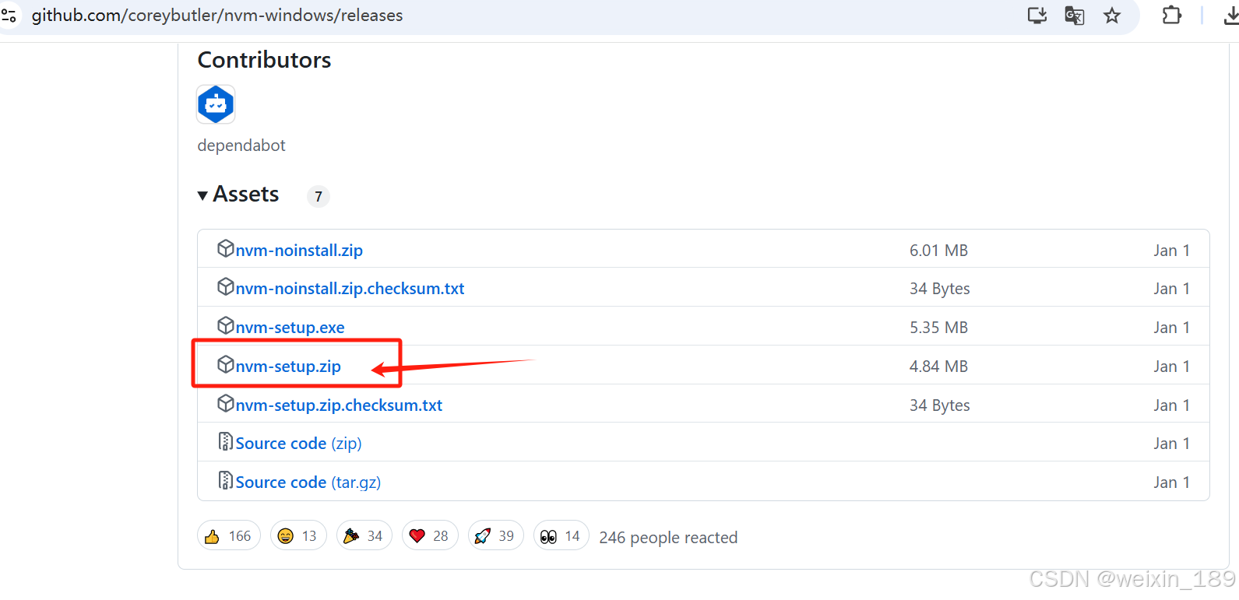Click the site info icon in address bar
The image size is (1239, 600).
coord(9,16)
